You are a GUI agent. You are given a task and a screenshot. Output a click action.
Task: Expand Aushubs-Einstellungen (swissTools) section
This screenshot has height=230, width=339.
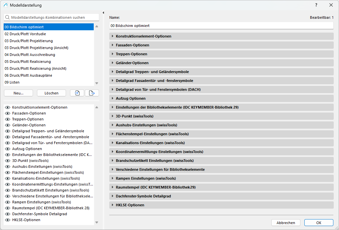pyautogui.click(x=113, y=125)
